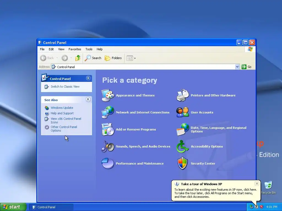Open the User Accounts people icon
This screenshot has height=211, width=282.
pyautogui.click(x=183, y=112)
